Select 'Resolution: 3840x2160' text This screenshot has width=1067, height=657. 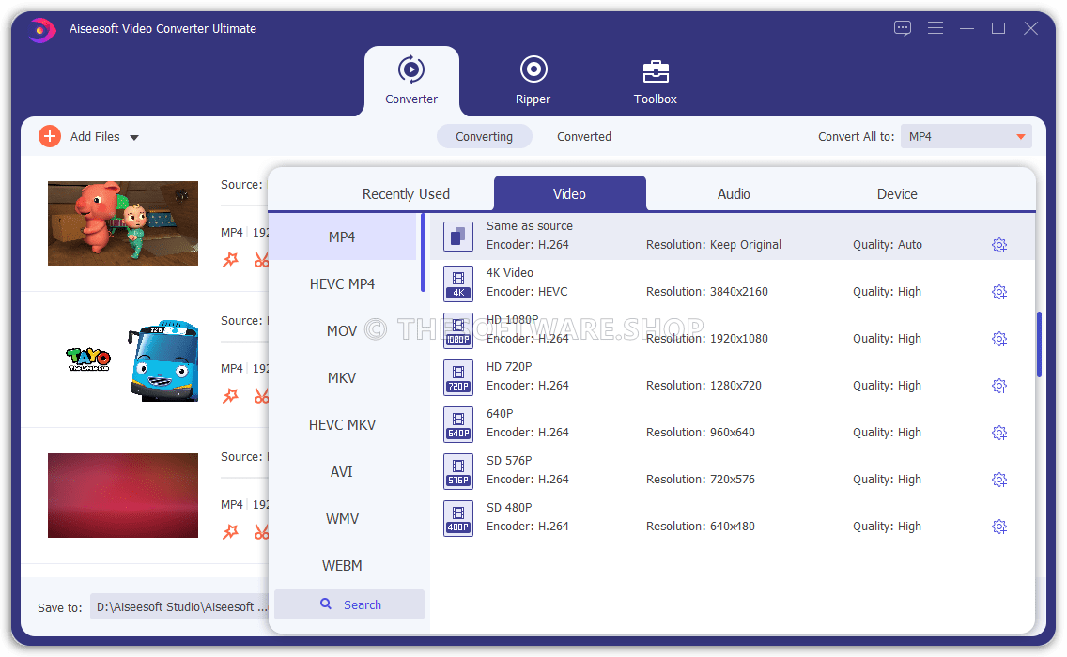pos(707,292)
